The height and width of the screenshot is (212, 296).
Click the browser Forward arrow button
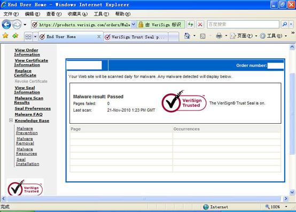(x=17, y=25)
